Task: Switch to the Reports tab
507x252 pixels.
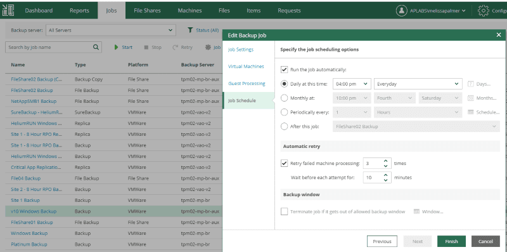Action: point(79,10)
